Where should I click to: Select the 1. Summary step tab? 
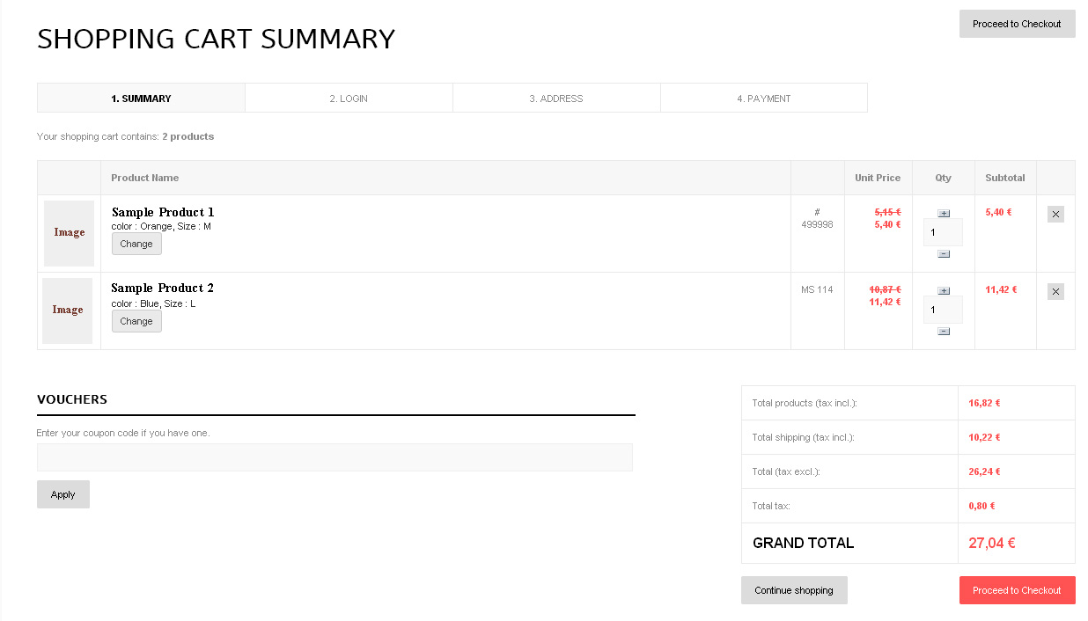tap(141, 98)
